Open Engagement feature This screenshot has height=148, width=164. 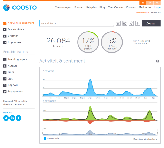point(15,92)
